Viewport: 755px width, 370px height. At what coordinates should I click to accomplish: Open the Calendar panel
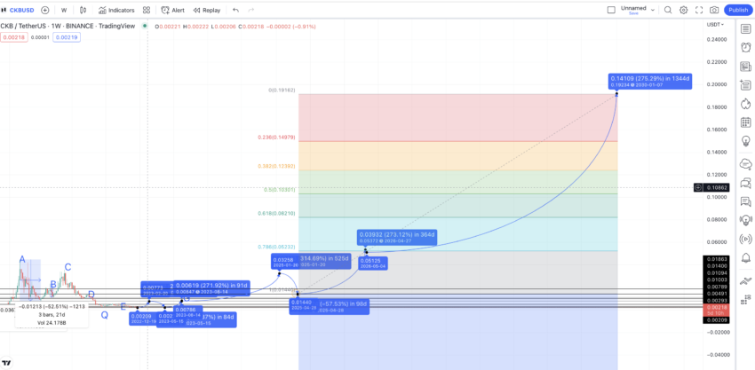[x=745, y=122]
